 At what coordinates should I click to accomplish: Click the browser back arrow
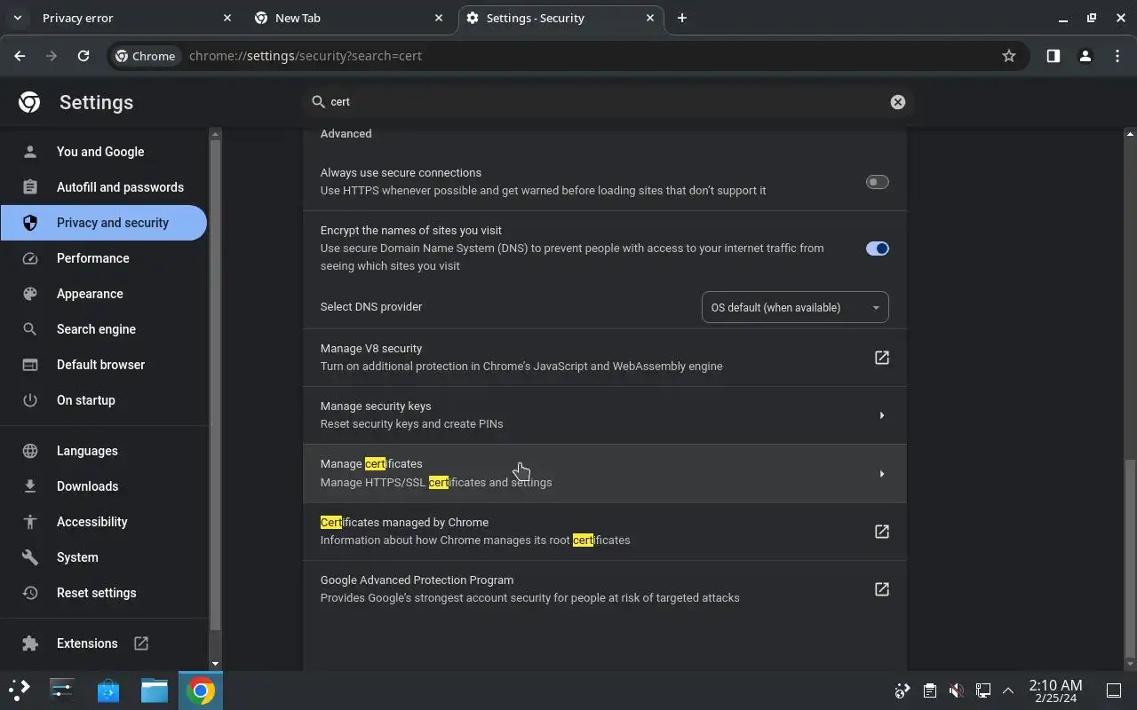(x=20, y=56)
